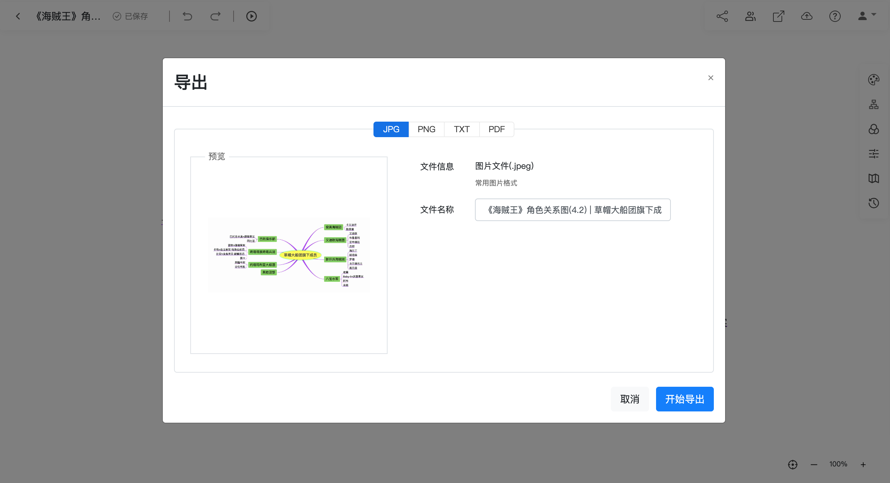
Task: Click the 已保存 status indicator
Action: click(130, 16)
